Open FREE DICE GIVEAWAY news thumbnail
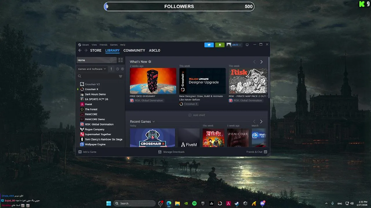This screenshot has height=208, width=371. (153, 81)
